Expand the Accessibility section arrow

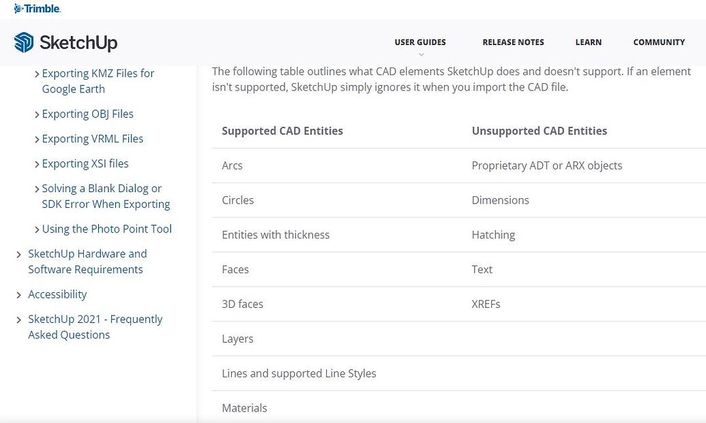(x=19, y=295)
